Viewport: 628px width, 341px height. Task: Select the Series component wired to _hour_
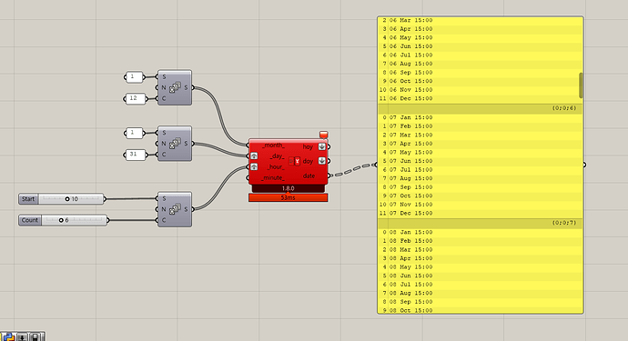point(175,209)
